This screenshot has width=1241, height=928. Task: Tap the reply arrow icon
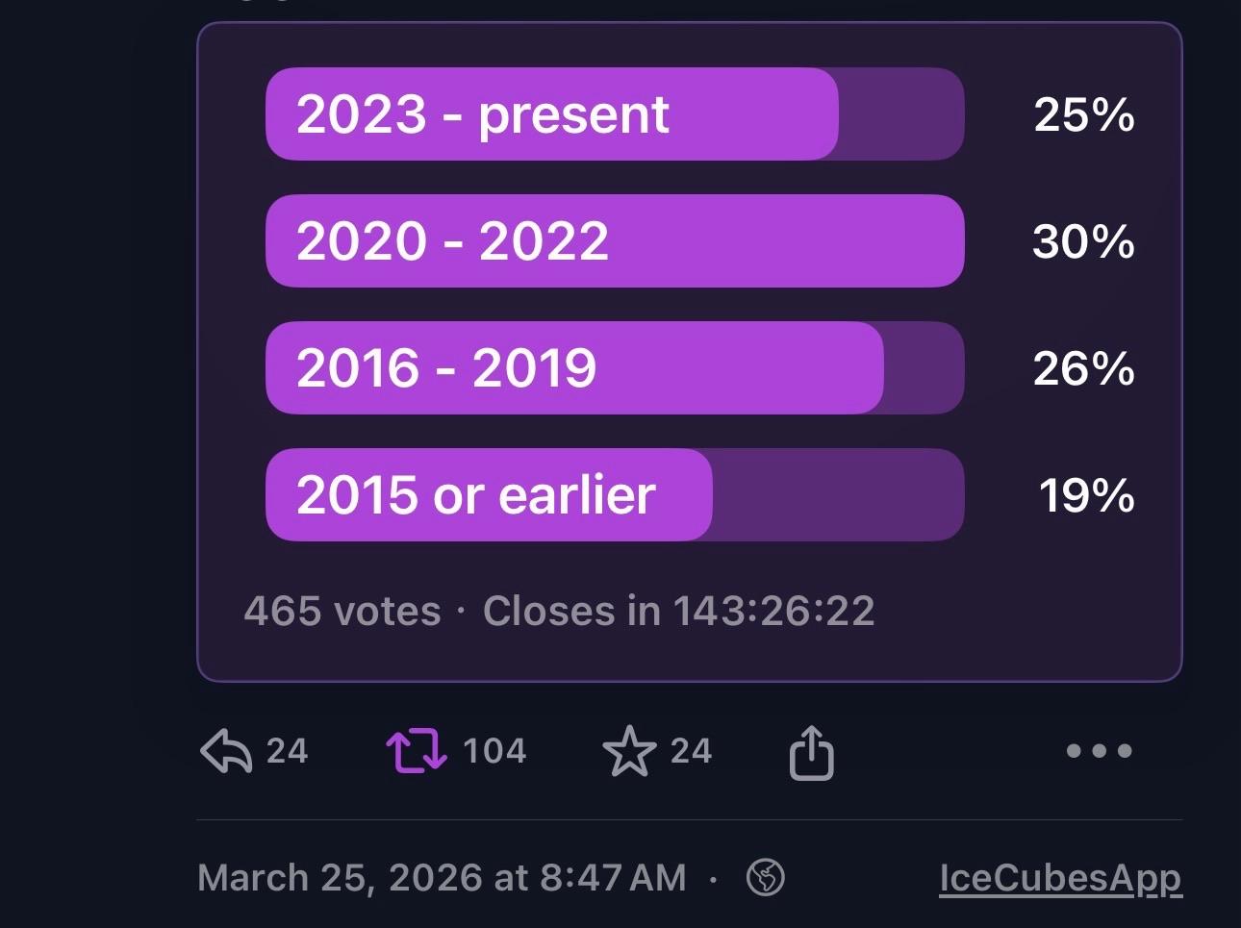(226, 751)
